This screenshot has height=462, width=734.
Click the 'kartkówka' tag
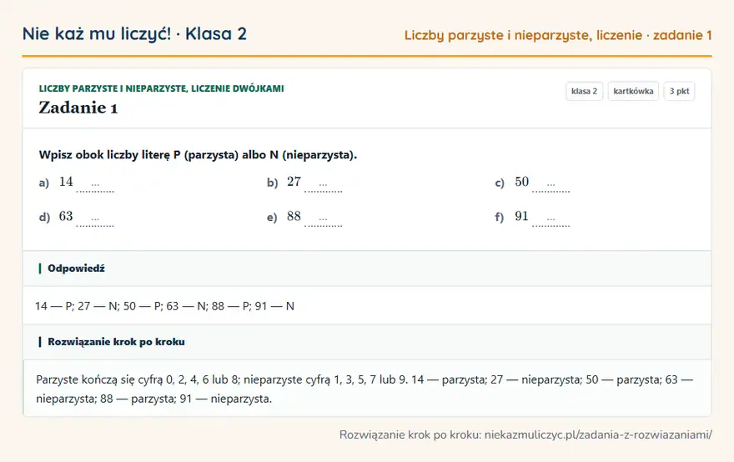pos(633,91)
